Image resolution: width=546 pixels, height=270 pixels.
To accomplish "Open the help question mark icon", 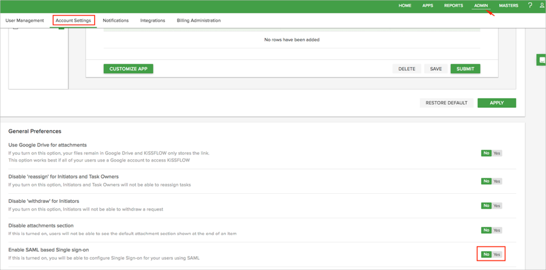I will (530, 5).
